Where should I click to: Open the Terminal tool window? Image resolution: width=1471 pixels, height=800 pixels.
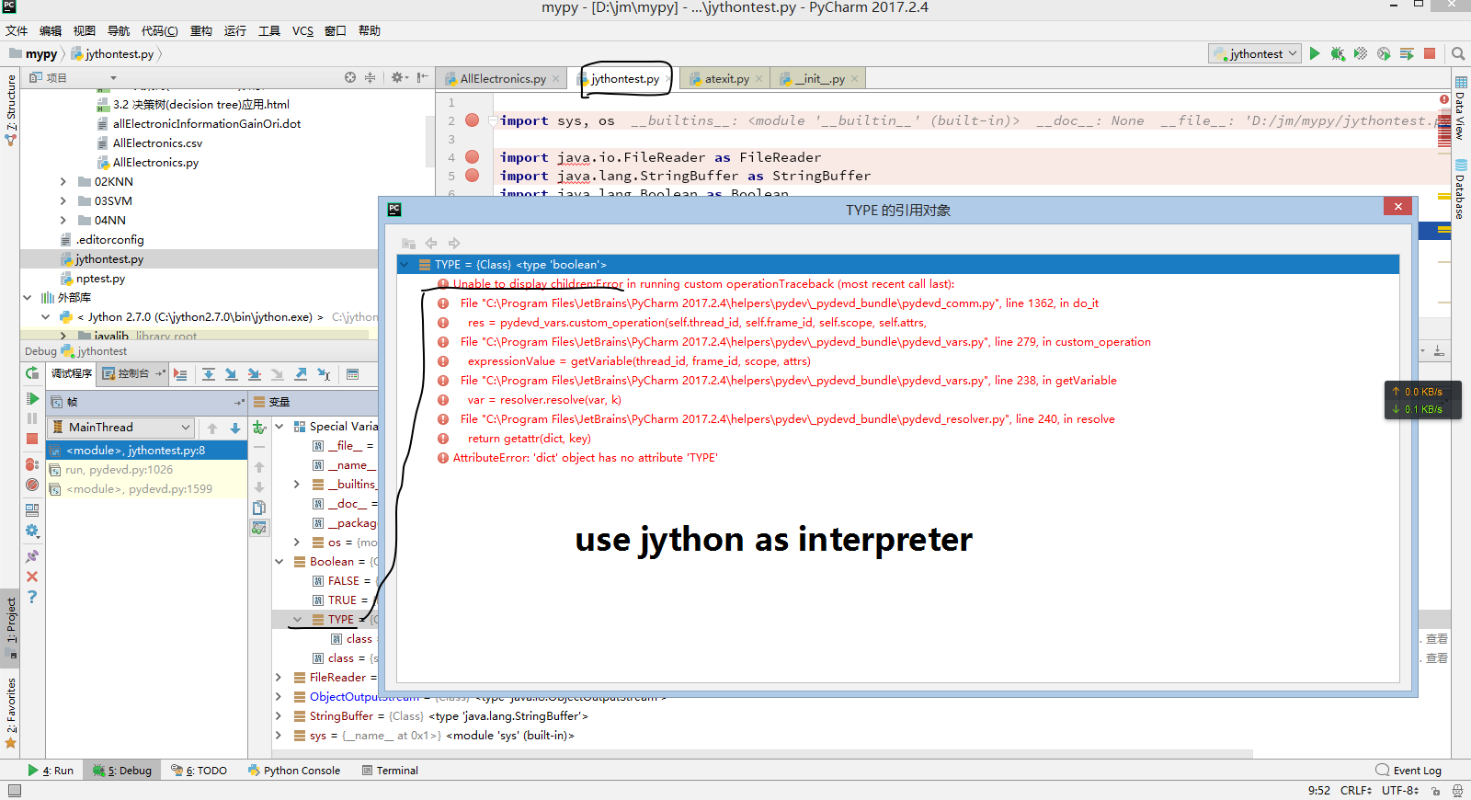(390, 771)
